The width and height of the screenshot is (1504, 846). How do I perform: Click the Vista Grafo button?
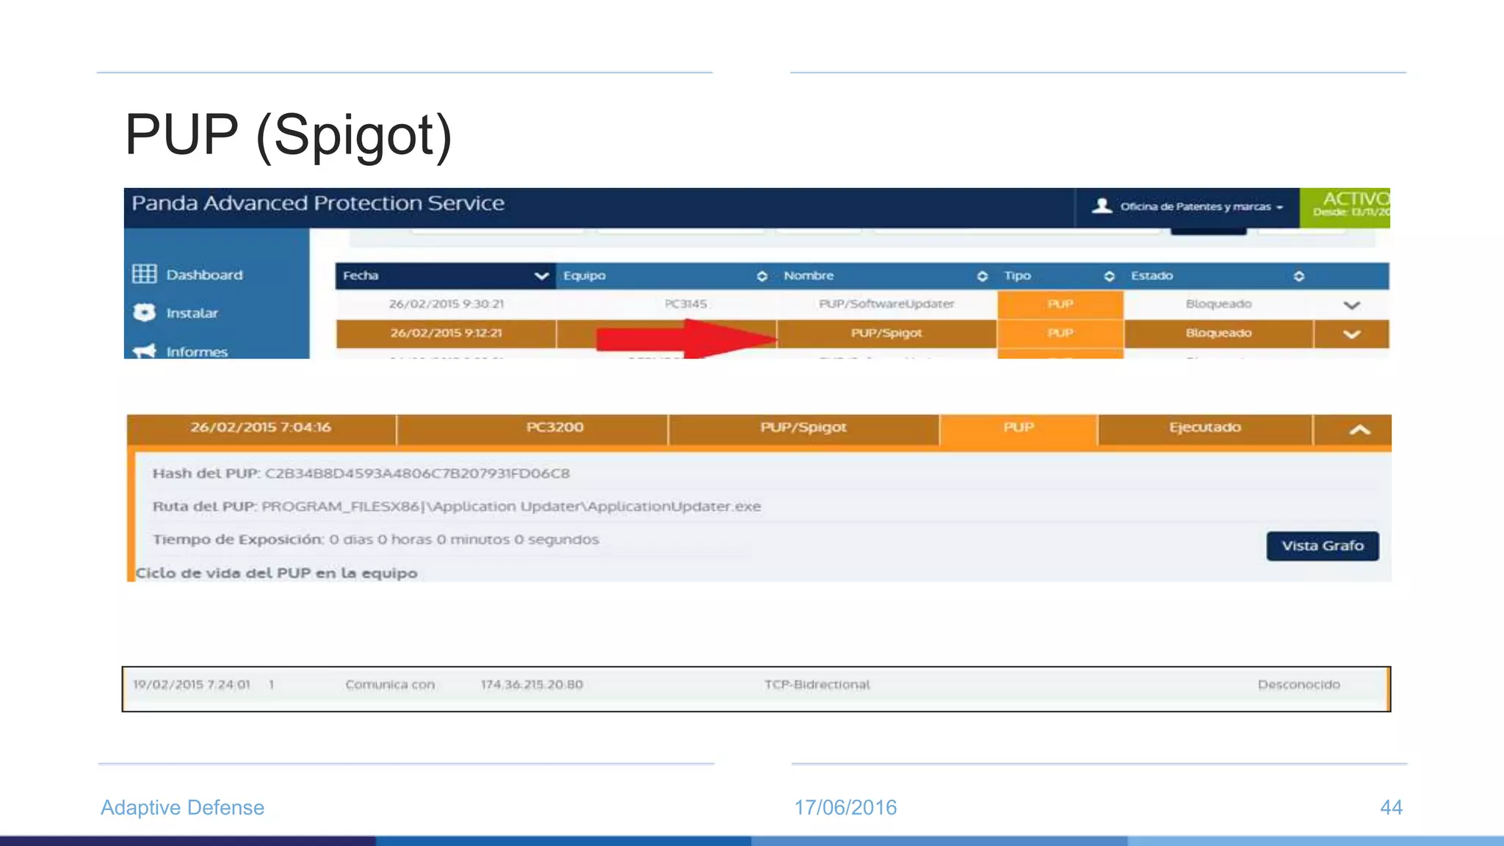(1322, 546)
